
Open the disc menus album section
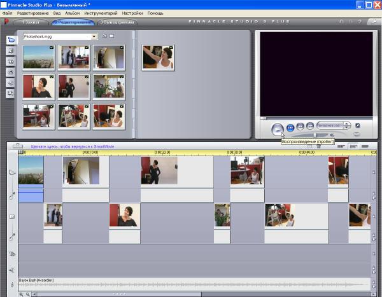click(x=10, y=93)
